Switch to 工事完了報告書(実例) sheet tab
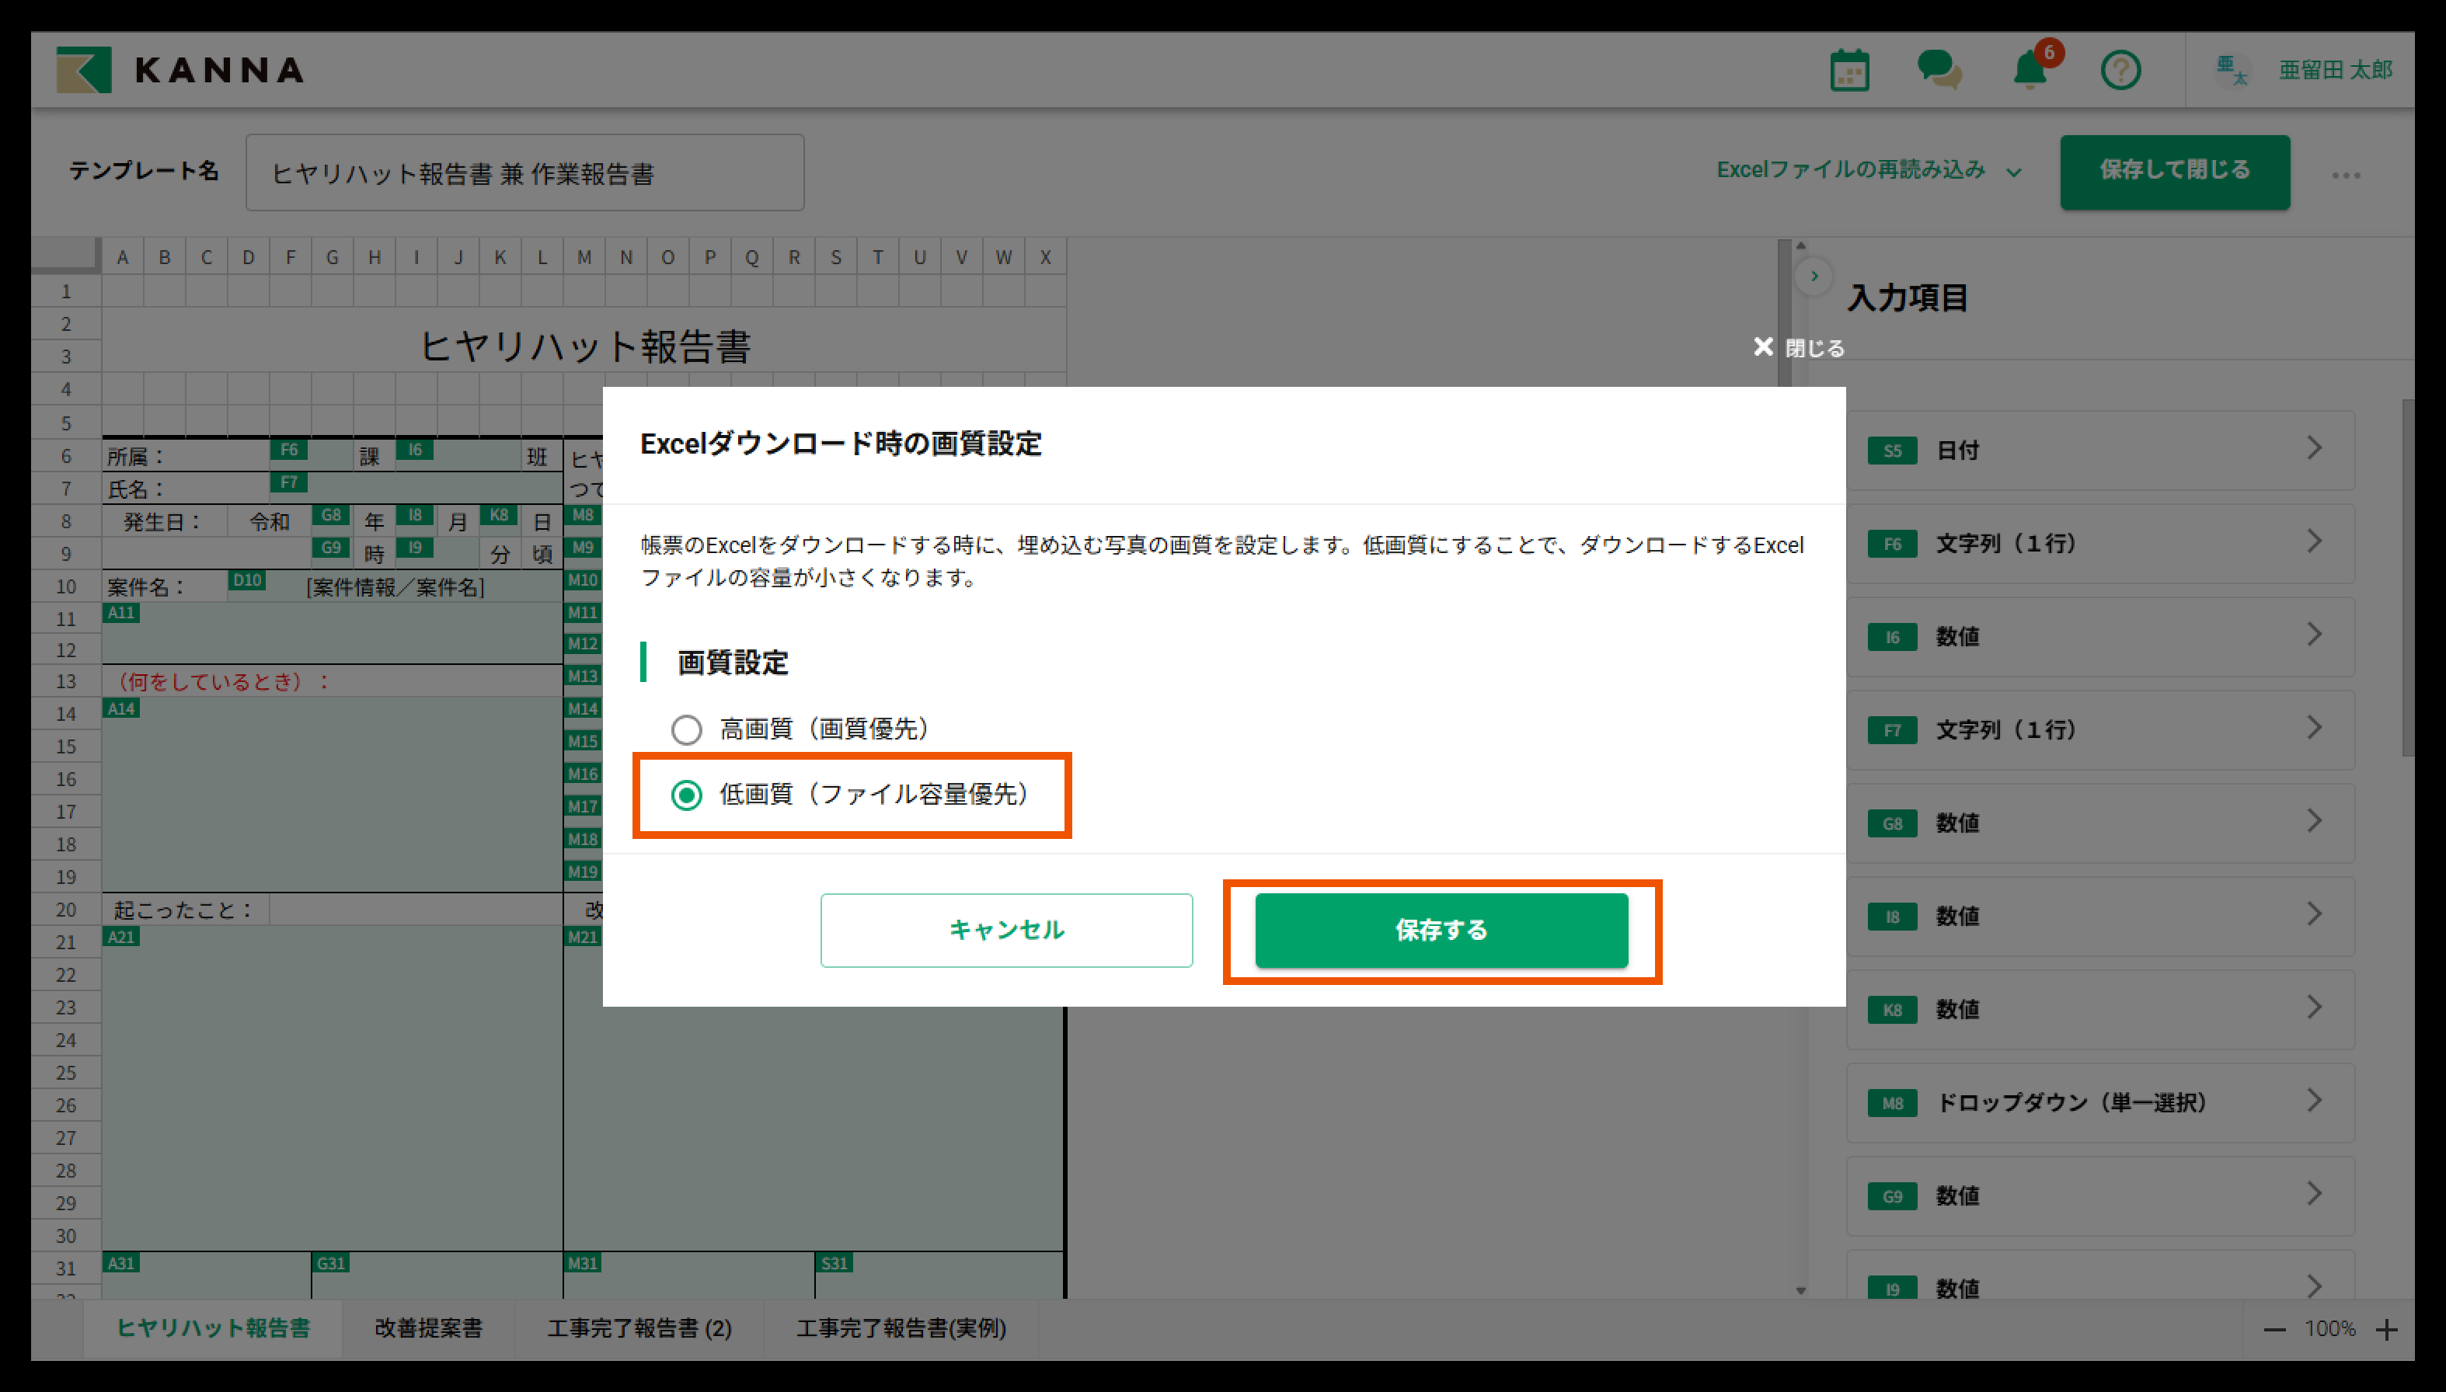Screen dimensions: 2446x1392 [x=901, y=1328]
